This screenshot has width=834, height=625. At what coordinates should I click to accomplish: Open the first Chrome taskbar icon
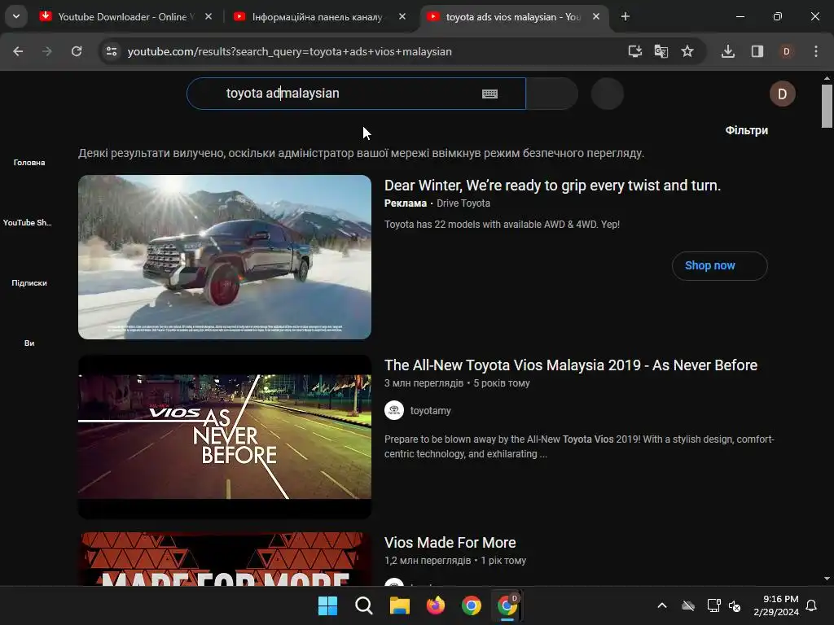point(472,605)
